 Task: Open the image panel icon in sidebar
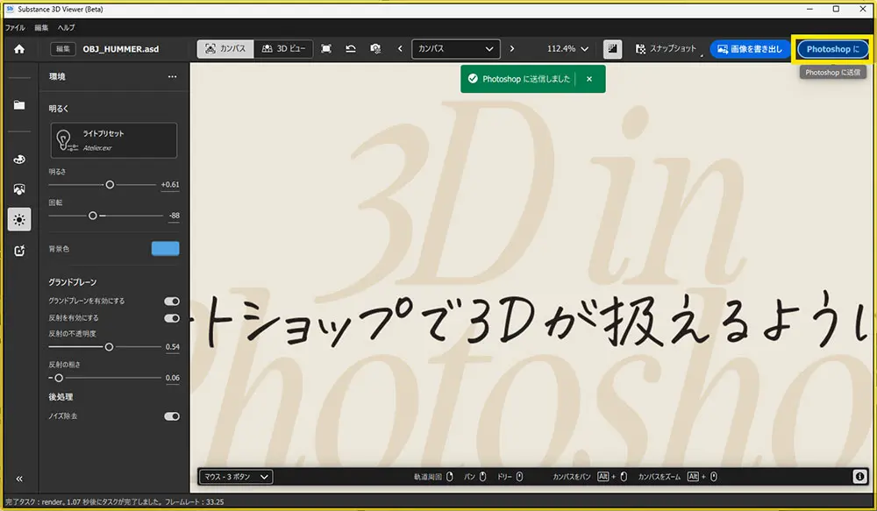(19, 189)
